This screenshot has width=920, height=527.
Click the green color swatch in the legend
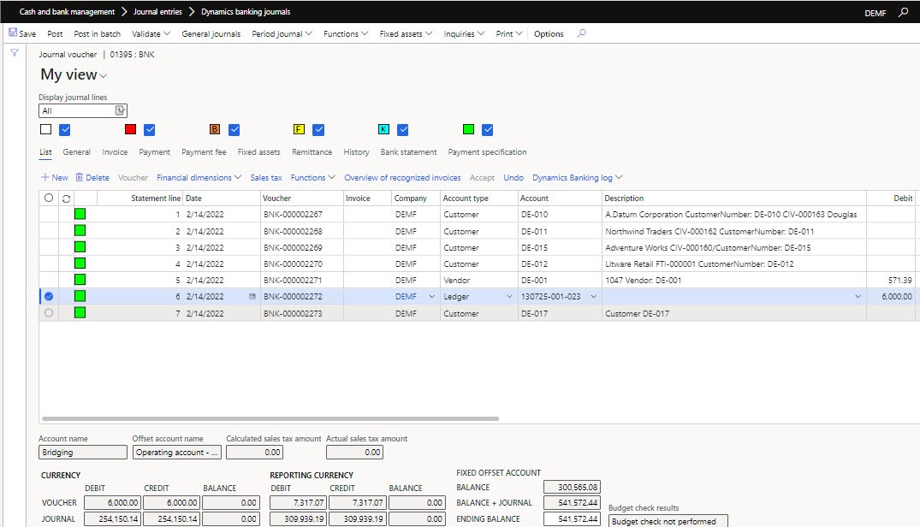(x=468, y=130)
